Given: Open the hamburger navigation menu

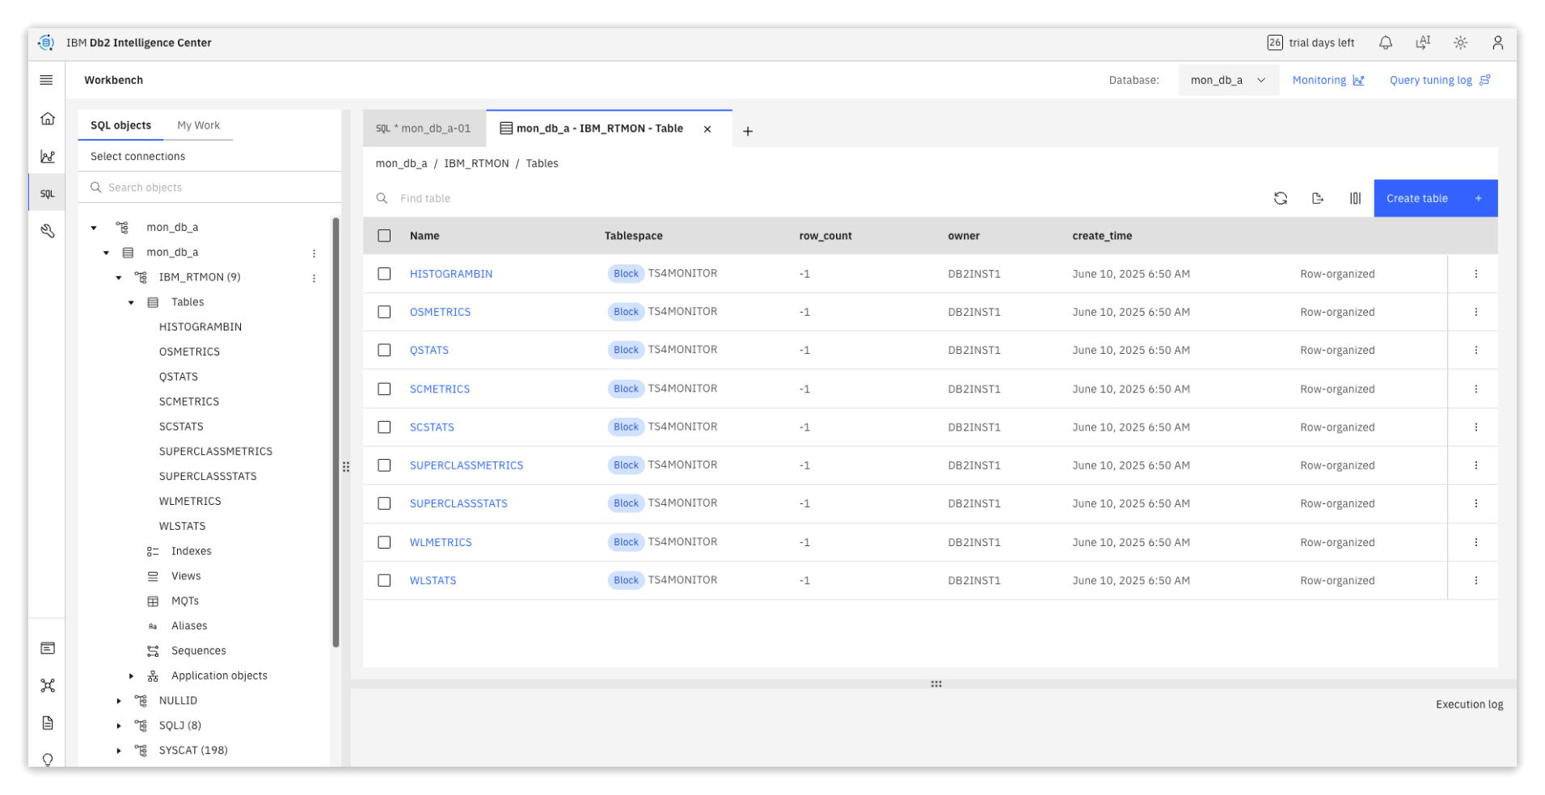Looking at the screenshot, I should (x=46, y=80).
